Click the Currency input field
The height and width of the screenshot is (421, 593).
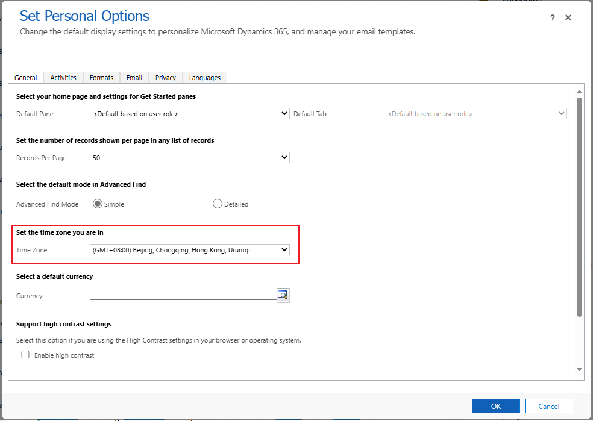click(x=183, y=295)
